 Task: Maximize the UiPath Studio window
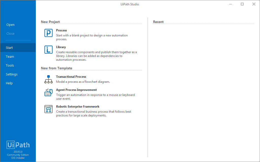click(x=242, y=4)
